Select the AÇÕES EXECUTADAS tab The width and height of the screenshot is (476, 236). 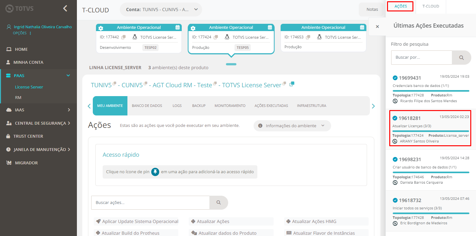[271, 106]
